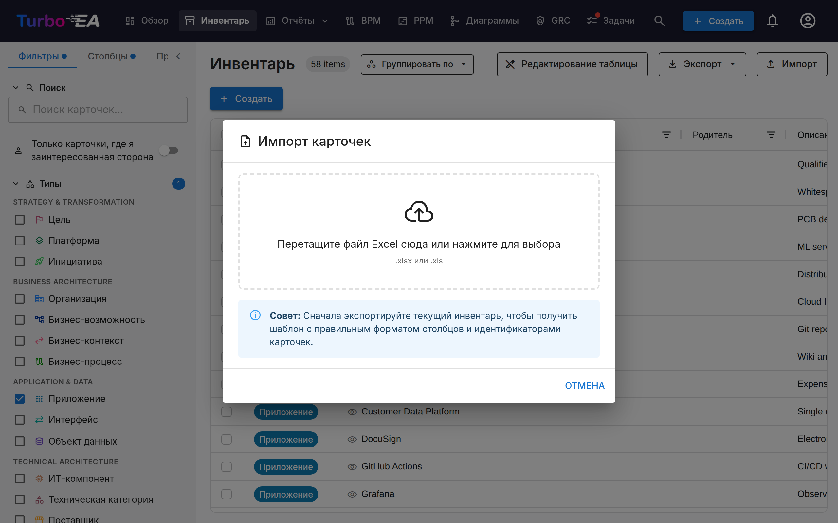Check the Интерфейс checkbox
Viewport: 838px width, 523px height.
pos(20,420)
